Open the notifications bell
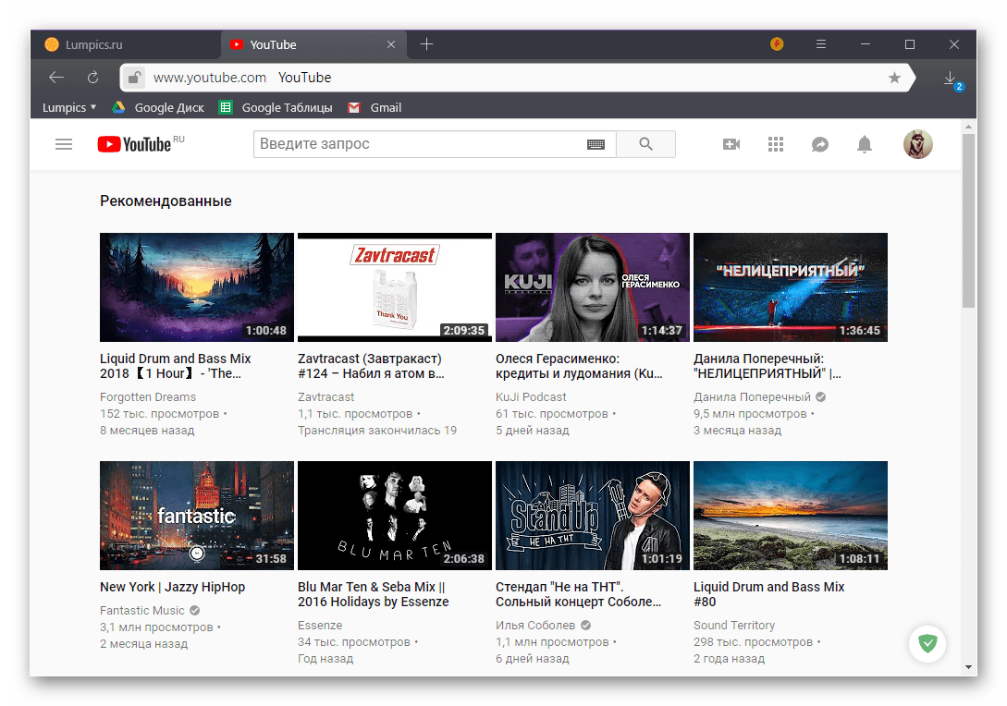Image resolution: width=1007 pixels, height=706 pixels. point(865,144)
